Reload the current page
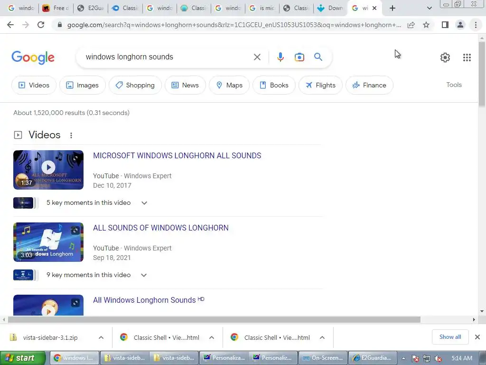 (x=41, y=25)
